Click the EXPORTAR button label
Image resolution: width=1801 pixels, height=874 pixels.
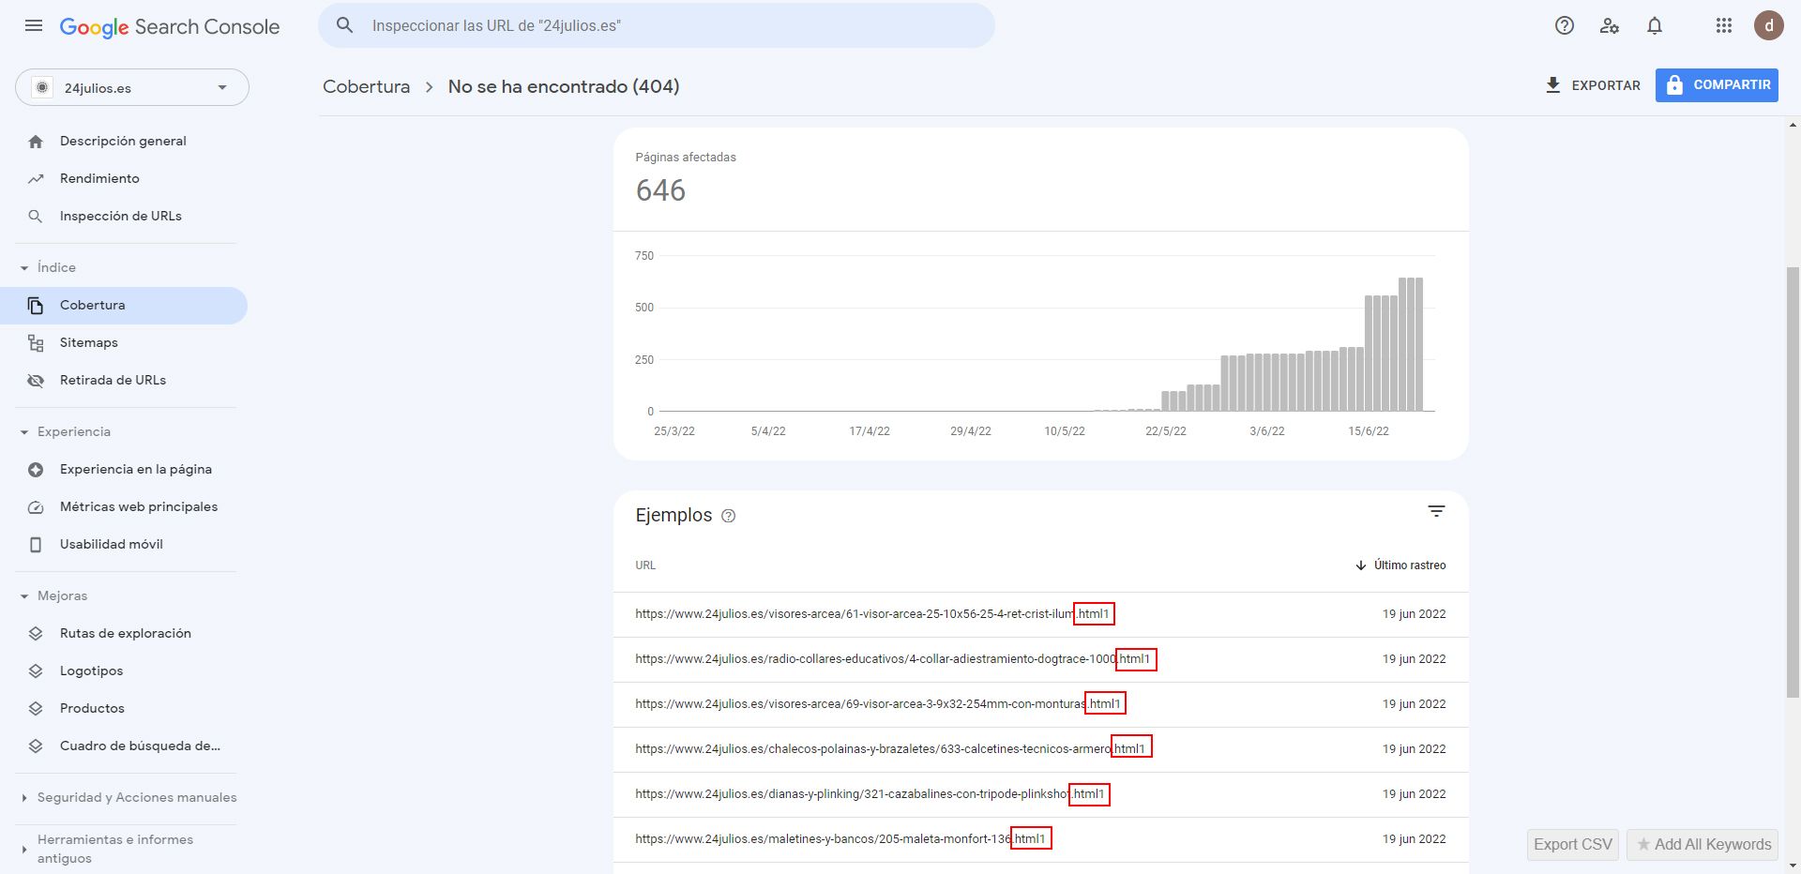pos(1606,85)
